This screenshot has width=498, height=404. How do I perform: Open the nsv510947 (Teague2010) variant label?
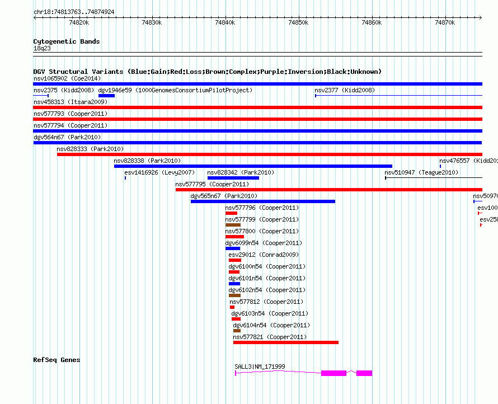tap(421, 172)
